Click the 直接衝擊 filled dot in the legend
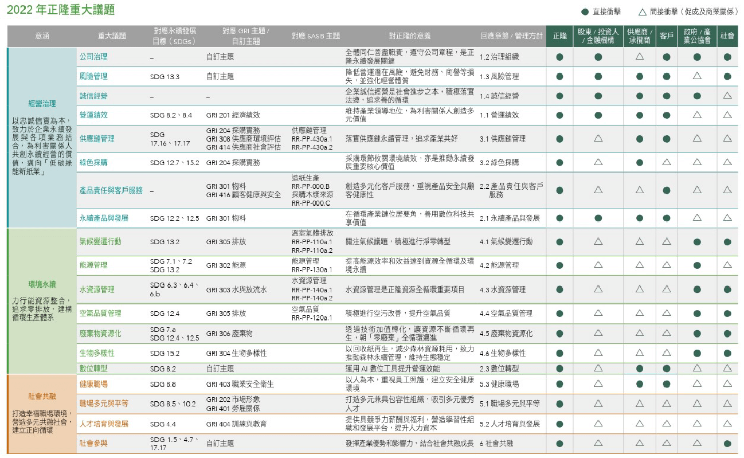This screenshot has height=458, width=744. (584, 11)
